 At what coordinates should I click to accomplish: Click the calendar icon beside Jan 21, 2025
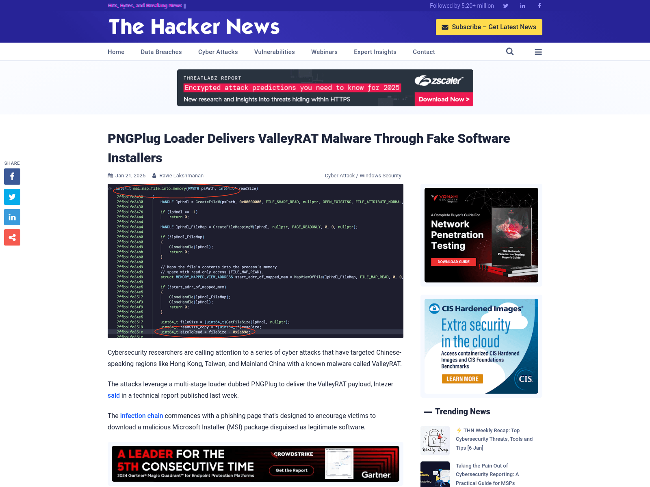(110, 176)
